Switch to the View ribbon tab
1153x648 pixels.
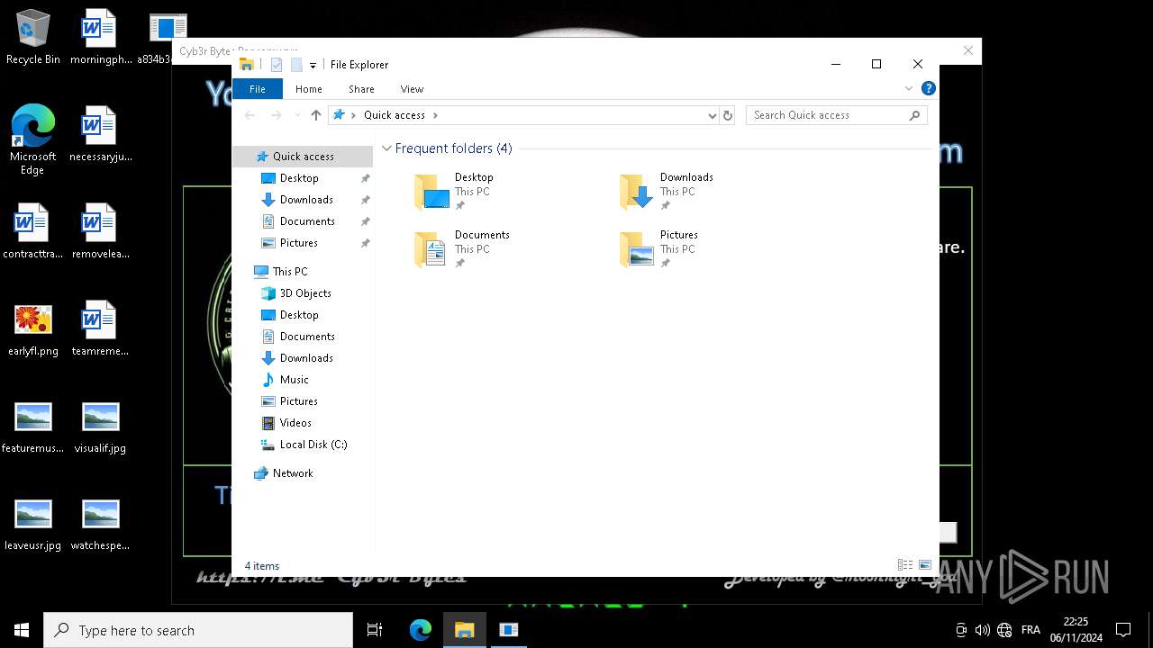click(412, 89)
